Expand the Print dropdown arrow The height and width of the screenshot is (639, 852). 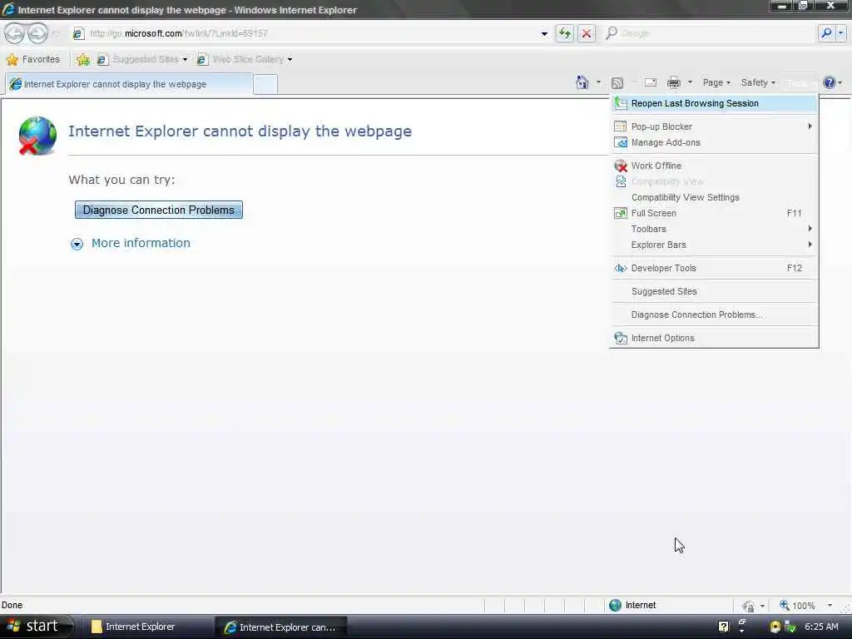690,82
